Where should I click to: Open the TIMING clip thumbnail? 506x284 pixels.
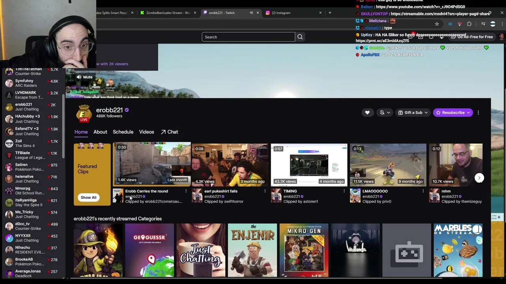coord(309,164)
